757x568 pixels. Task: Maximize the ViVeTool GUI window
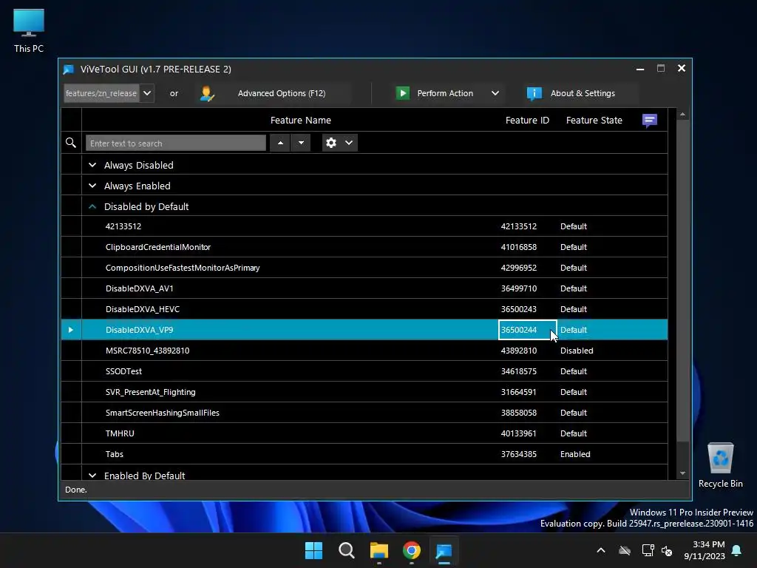[661, 69]
